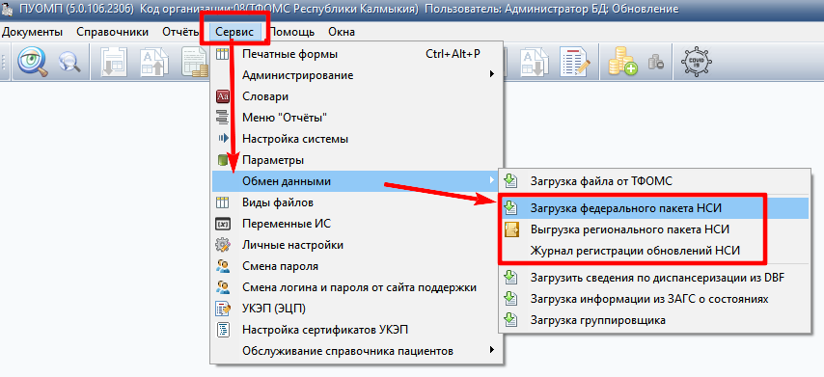The image size is (824, 377).
Task: Click the document with up arrow toolbar icon
Action: coord(153,62)
